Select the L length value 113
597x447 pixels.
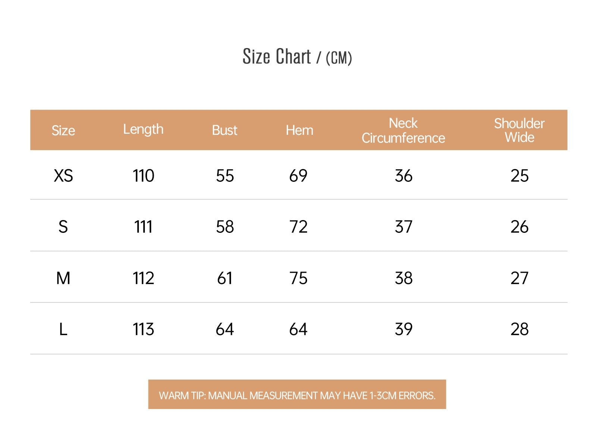pos(143,329)
